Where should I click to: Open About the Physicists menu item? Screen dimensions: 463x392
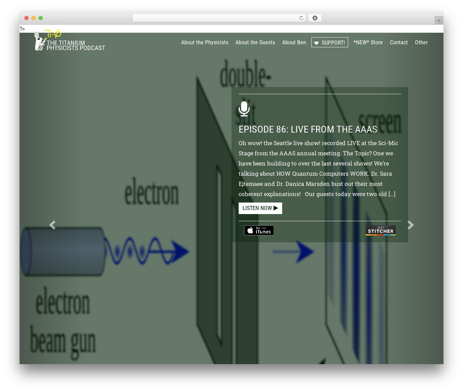(x=205, y=42)
